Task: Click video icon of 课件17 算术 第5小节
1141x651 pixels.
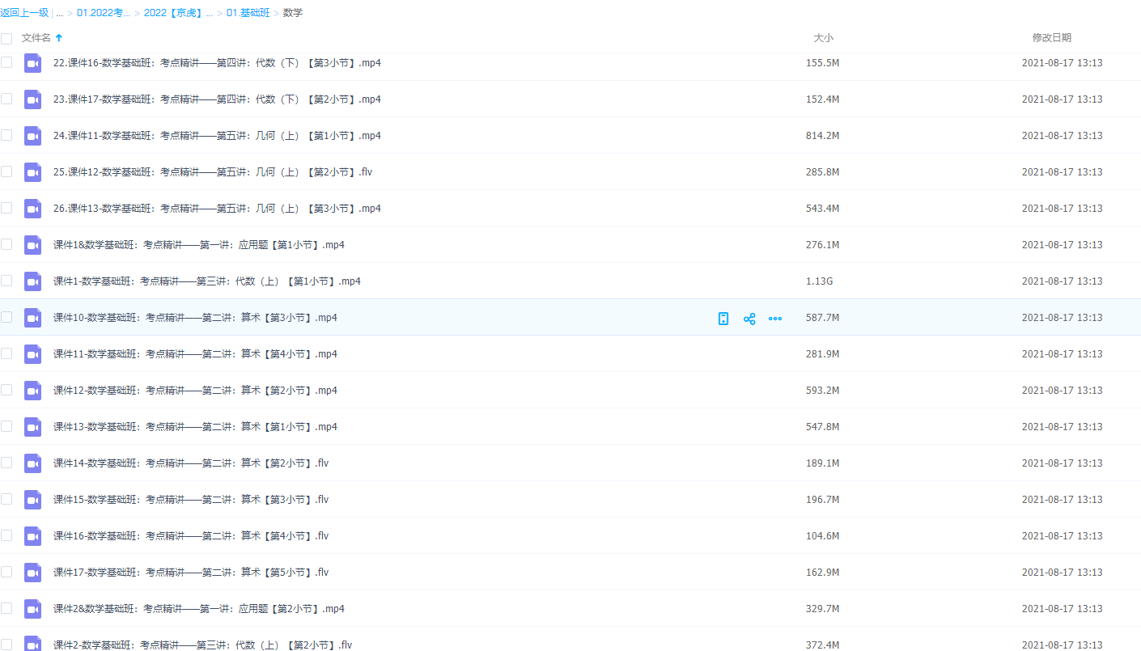Action: tap(32, 573)
